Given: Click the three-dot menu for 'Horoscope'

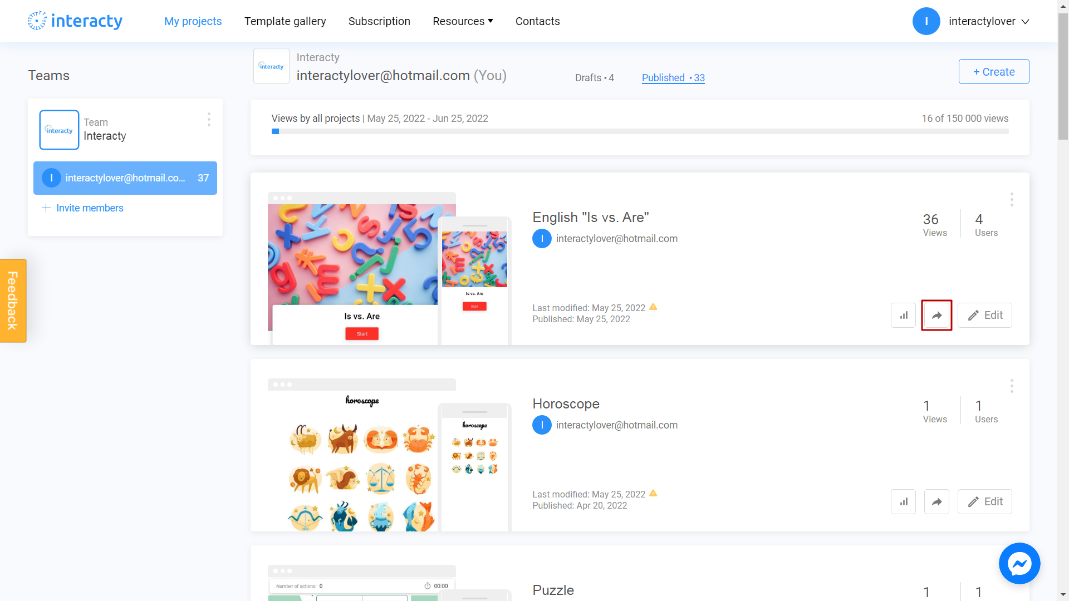Looking at the screenshot, I should click(1012, 385).
